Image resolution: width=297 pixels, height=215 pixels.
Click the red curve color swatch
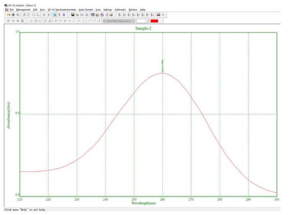[x=154, y=21]
